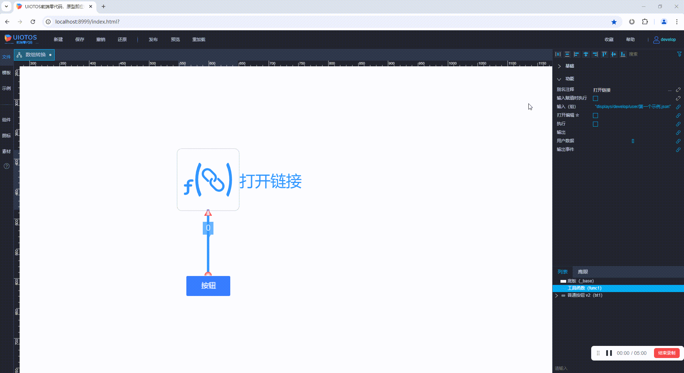Switch to the 列表 tab
Viewport: 684px width, 373px height.
click(563, 272)
